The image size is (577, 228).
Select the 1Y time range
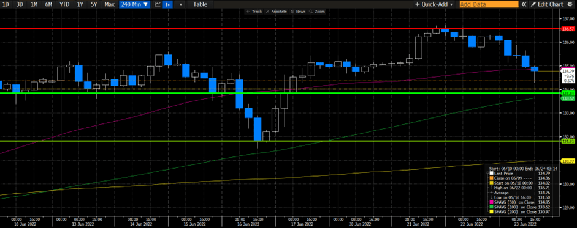click(80, 4)
